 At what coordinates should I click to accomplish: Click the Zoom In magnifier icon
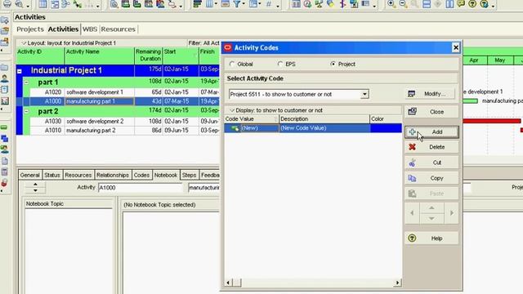click(391, 4)
